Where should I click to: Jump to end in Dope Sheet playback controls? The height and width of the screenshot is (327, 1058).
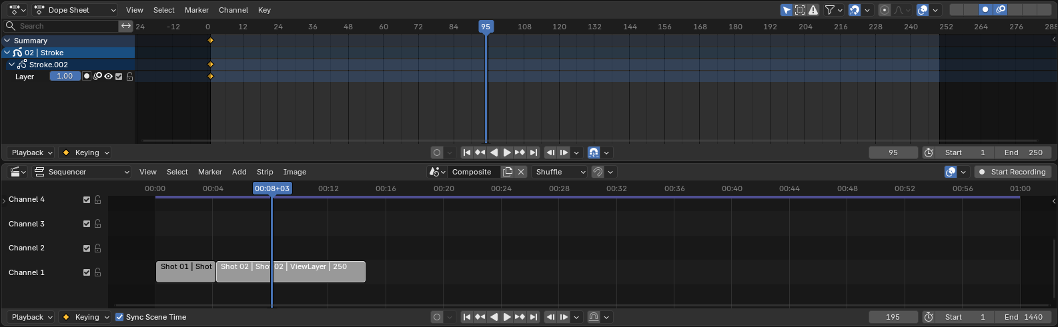point(533,153)
